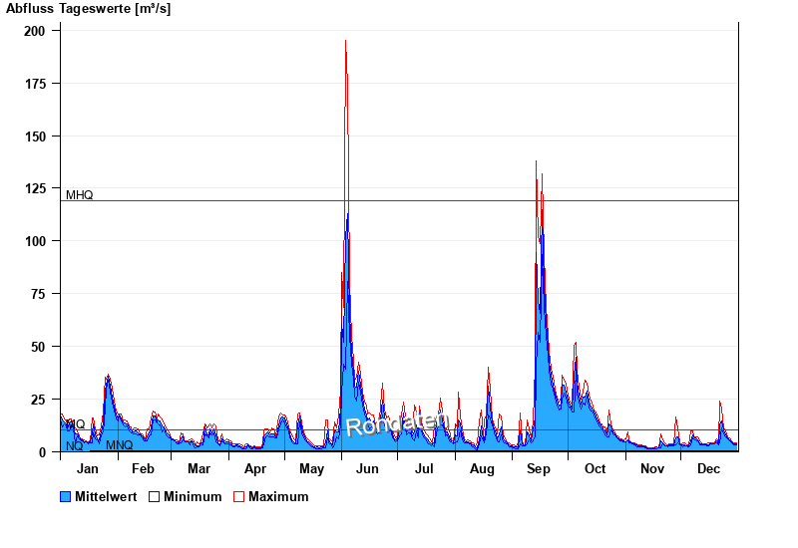This screenshot has height=548, width=798.
Task: Click the white Minimum legend box
Action: click(x=155, y=496)
